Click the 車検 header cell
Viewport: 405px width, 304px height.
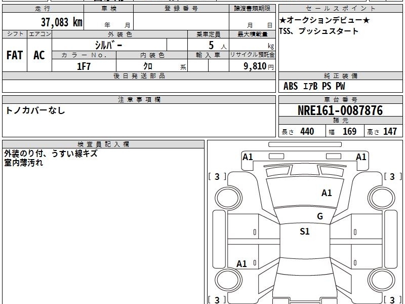109,9
